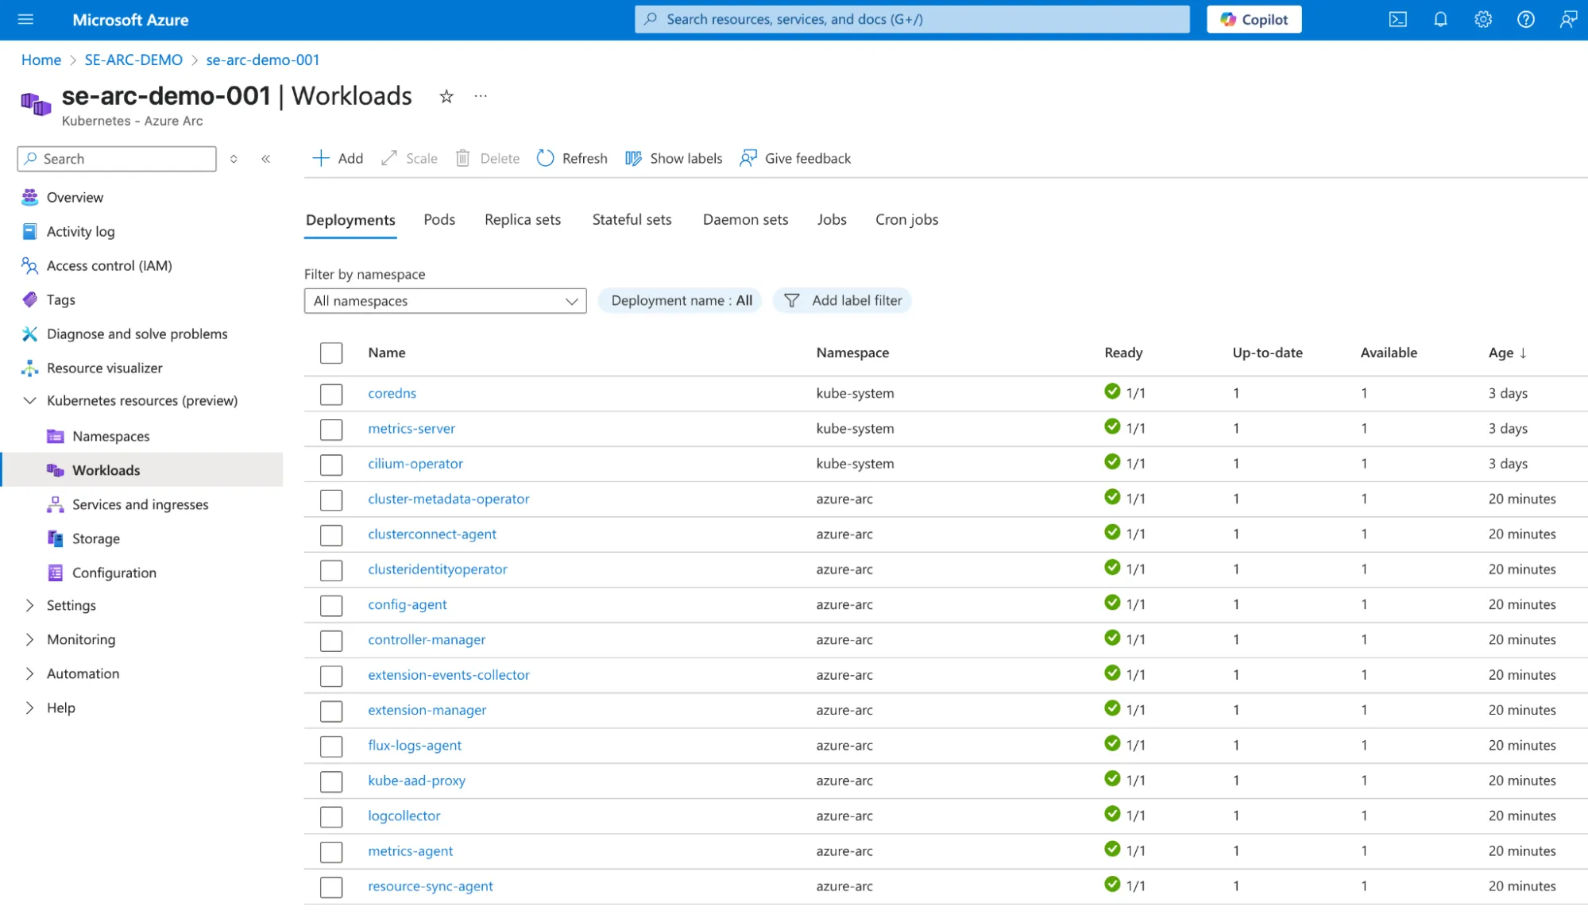This screenshot has height=918, width=1588.
Task: Open notifications bell icon
Action: click(1440, 19)
